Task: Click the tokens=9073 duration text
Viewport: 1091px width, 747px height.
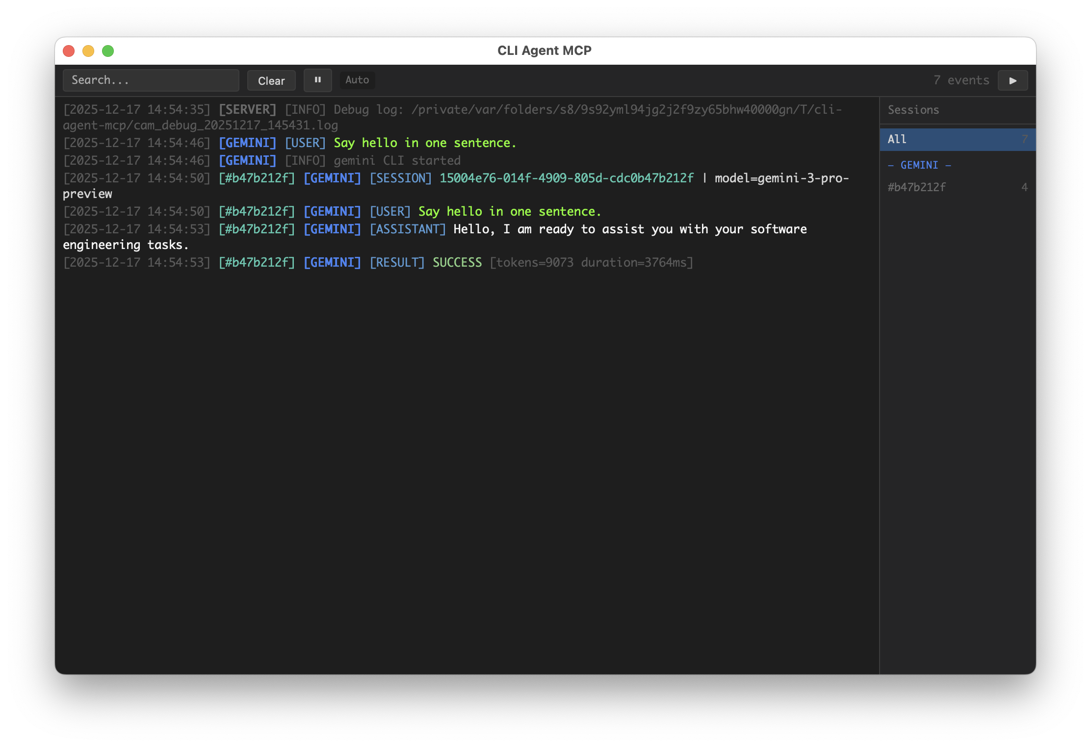Action: pos(591,262)
